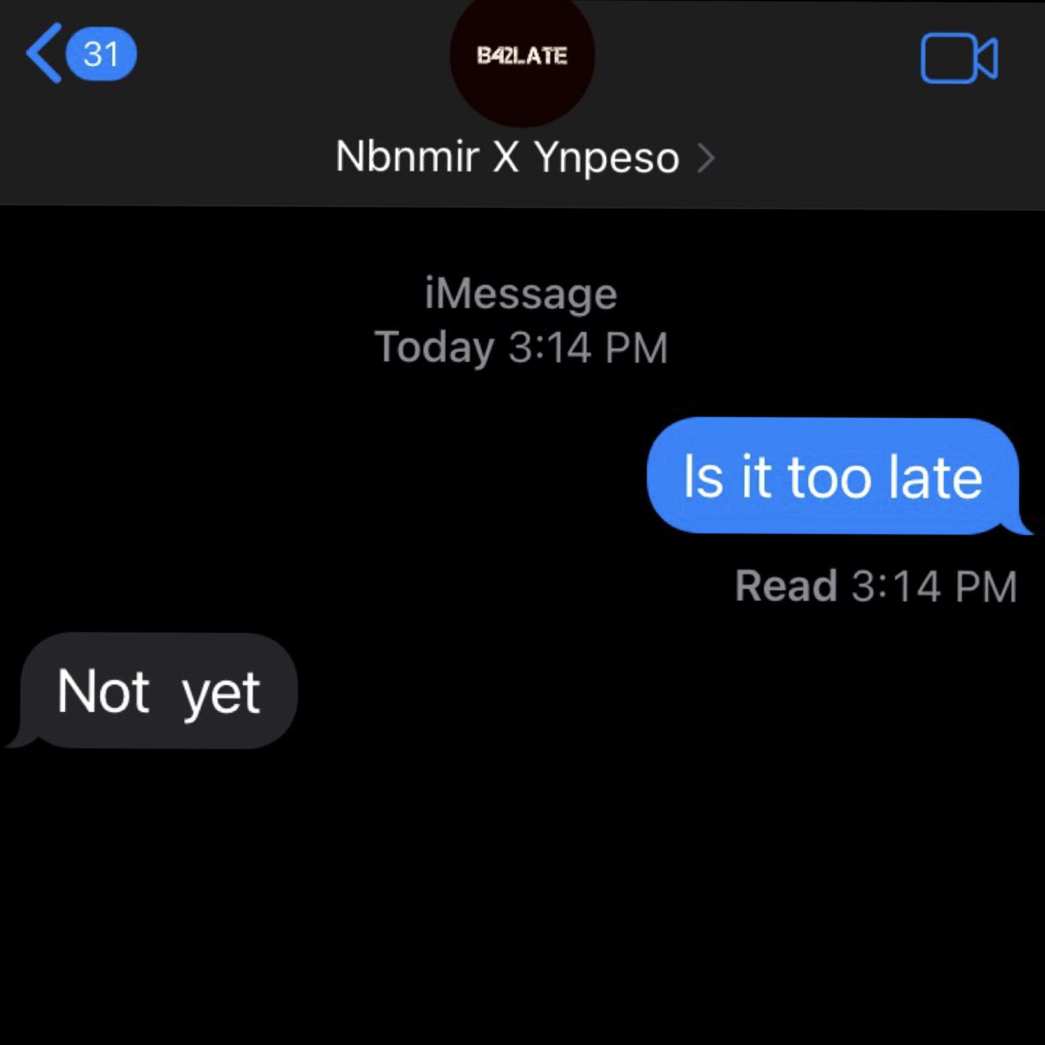Expand contact details via the gray chevron
Viewport: 1045px width, 1045px height.
706,158
